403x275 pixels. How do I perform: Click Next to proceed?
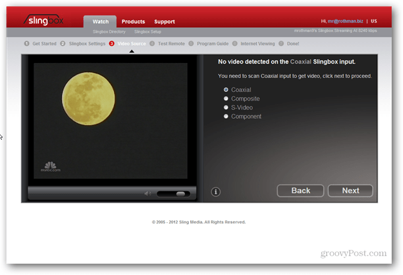point(350,191)
